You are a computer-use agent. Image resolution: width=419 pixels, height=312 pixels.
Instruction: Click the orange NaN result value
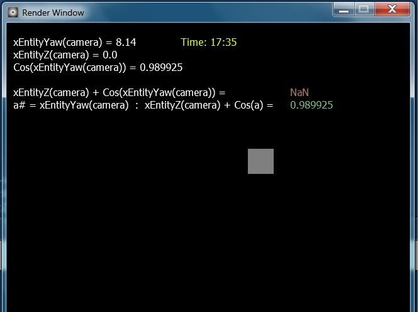pos(299,93)
